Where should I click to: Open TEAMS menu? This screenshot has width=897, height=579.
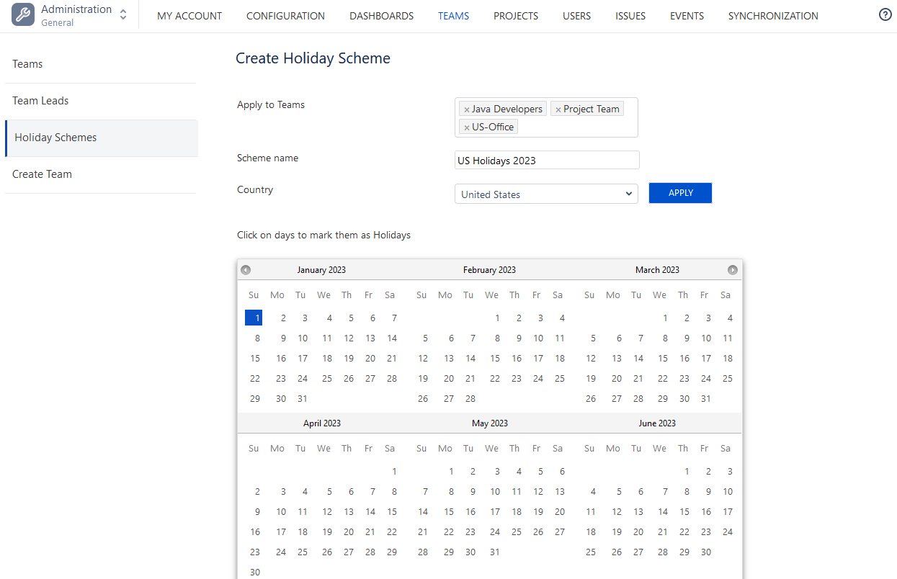pyautogui.click(x=453, y=16)
